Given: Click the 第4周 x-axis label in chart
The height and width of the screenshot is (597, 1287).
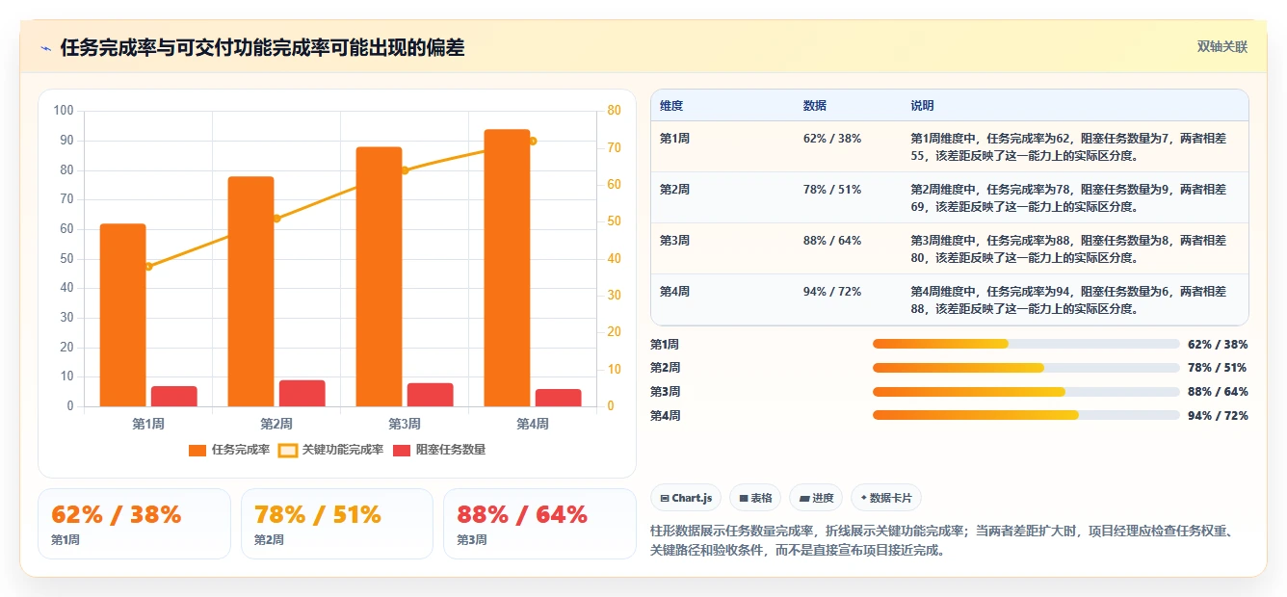Looking at the screenshot, I should pos(533,424).
